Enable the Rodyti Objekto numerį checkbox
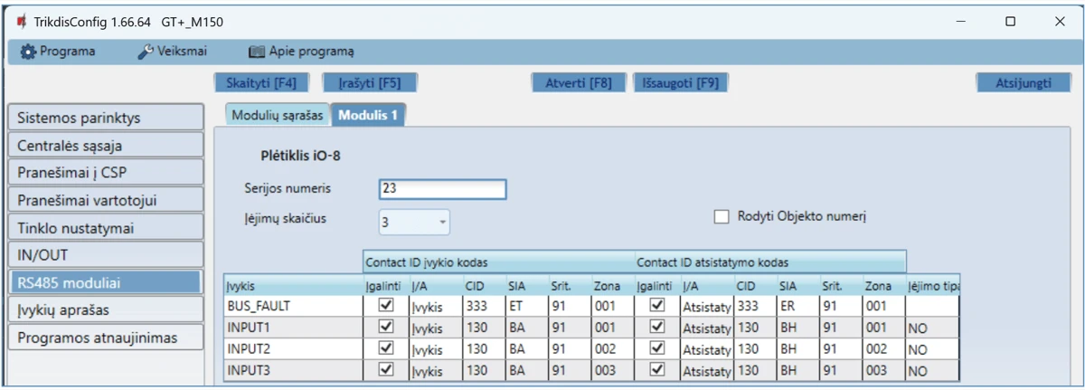Viewport: 1085px width, 390px height. click(721, 216)
